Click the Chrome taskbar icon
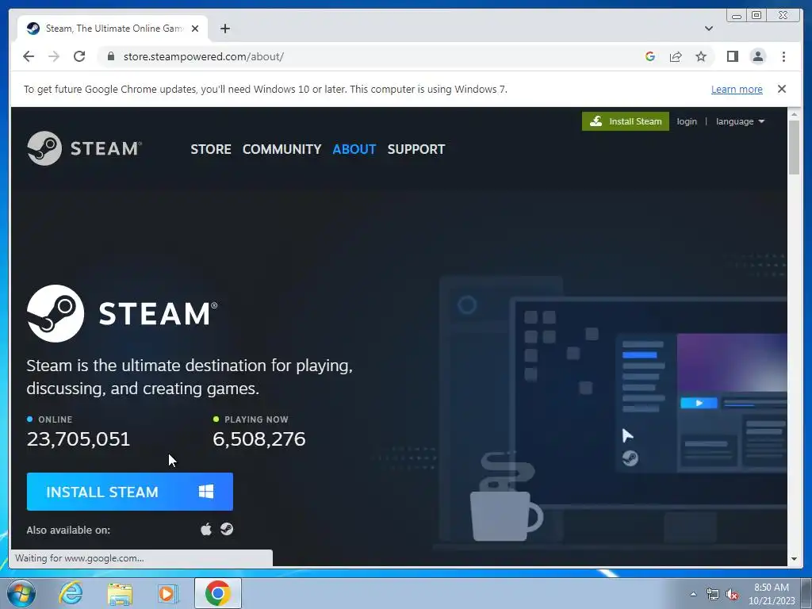This screenshot has width=812, height=609. pyautogui.click(x=218, y=593)
